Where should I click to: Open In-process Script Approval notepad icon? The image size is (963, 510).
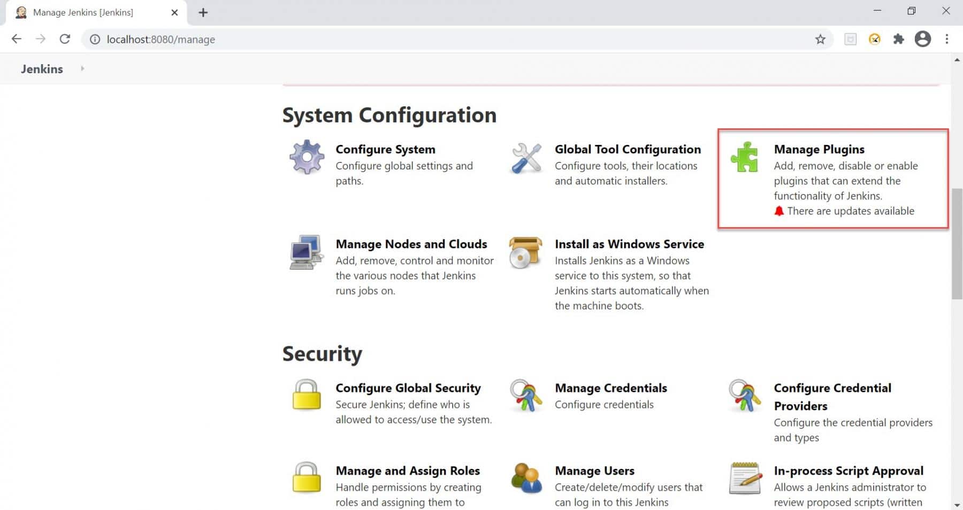coord(746,478)
